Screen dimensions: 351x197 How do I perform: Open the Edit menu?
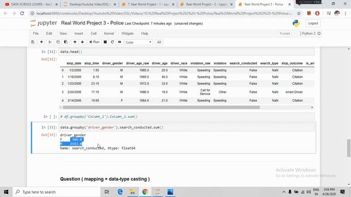[x=49, y=33]
